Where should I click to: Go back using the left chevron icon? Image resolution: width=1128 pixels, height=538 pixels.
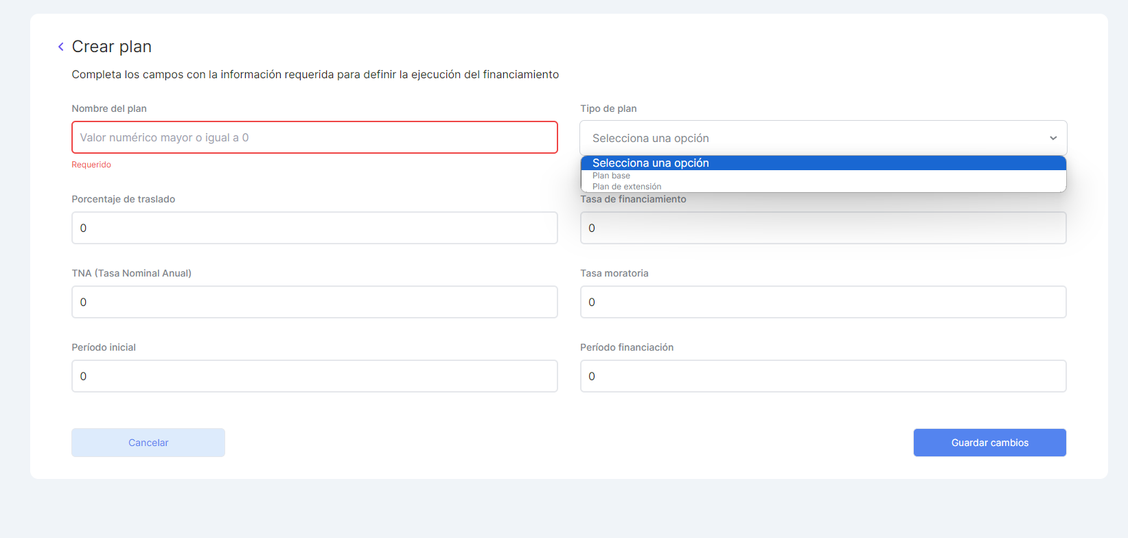click(x=61, y=47)
